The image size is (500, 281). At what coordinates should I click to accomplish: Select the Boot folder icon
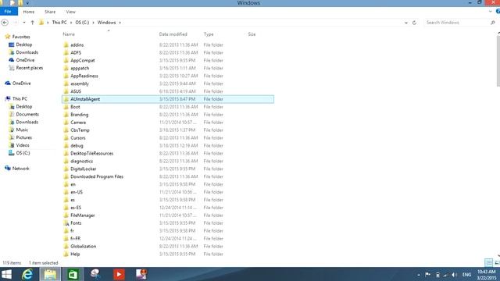coord(66,107)
